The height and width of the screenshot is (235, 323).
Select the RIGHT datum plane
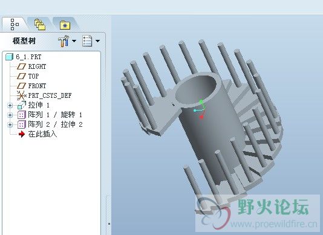(31, 66)
